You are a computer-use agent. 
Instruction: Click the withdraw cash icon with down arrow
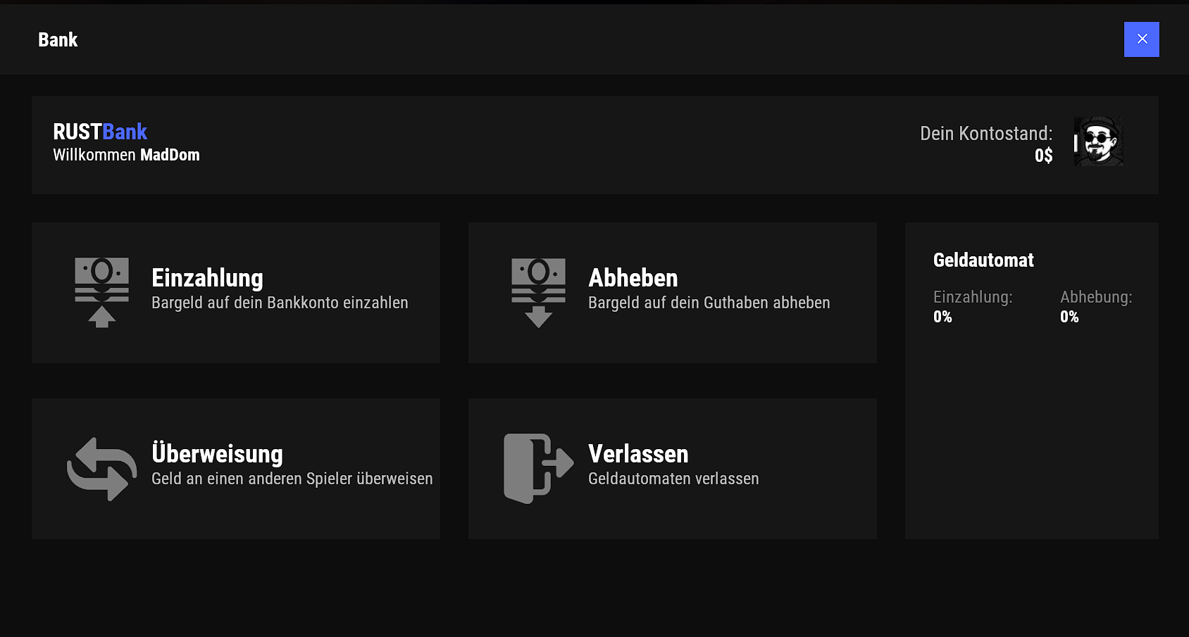[x=538, y=292]
